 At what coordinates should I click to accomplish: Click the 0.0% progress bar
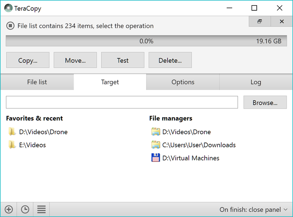pos(146,41)
